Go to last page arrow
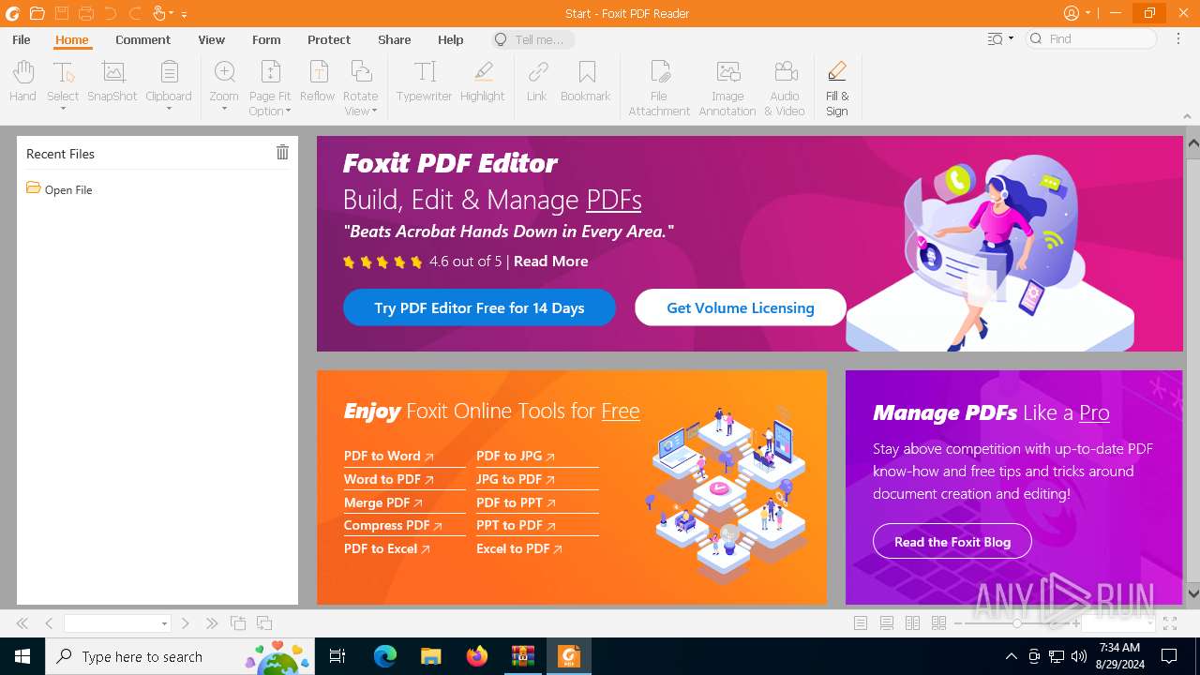Screen dimensions: 1200x675 [x=212, y=623]
